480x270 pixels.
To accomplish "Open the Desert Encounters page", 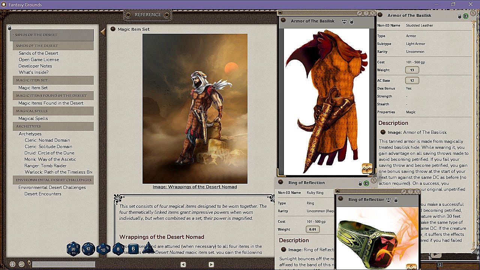I will 43,194.
